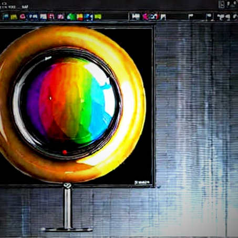Select the white icon after the toolbar separator
The image size is (238, 238).
click(136, 16)
